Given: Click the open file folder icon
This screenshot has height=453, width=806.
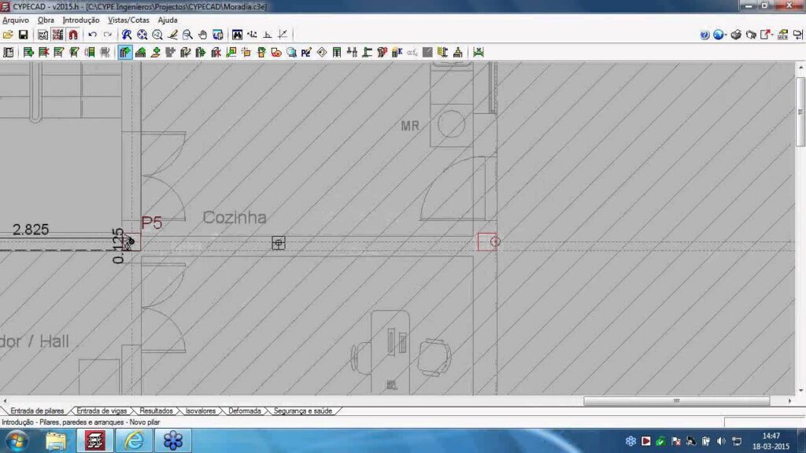Looking at the screenshot, I should (9, 35).
